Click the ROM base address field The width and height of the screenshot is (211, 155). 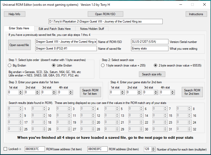(35, 149)
